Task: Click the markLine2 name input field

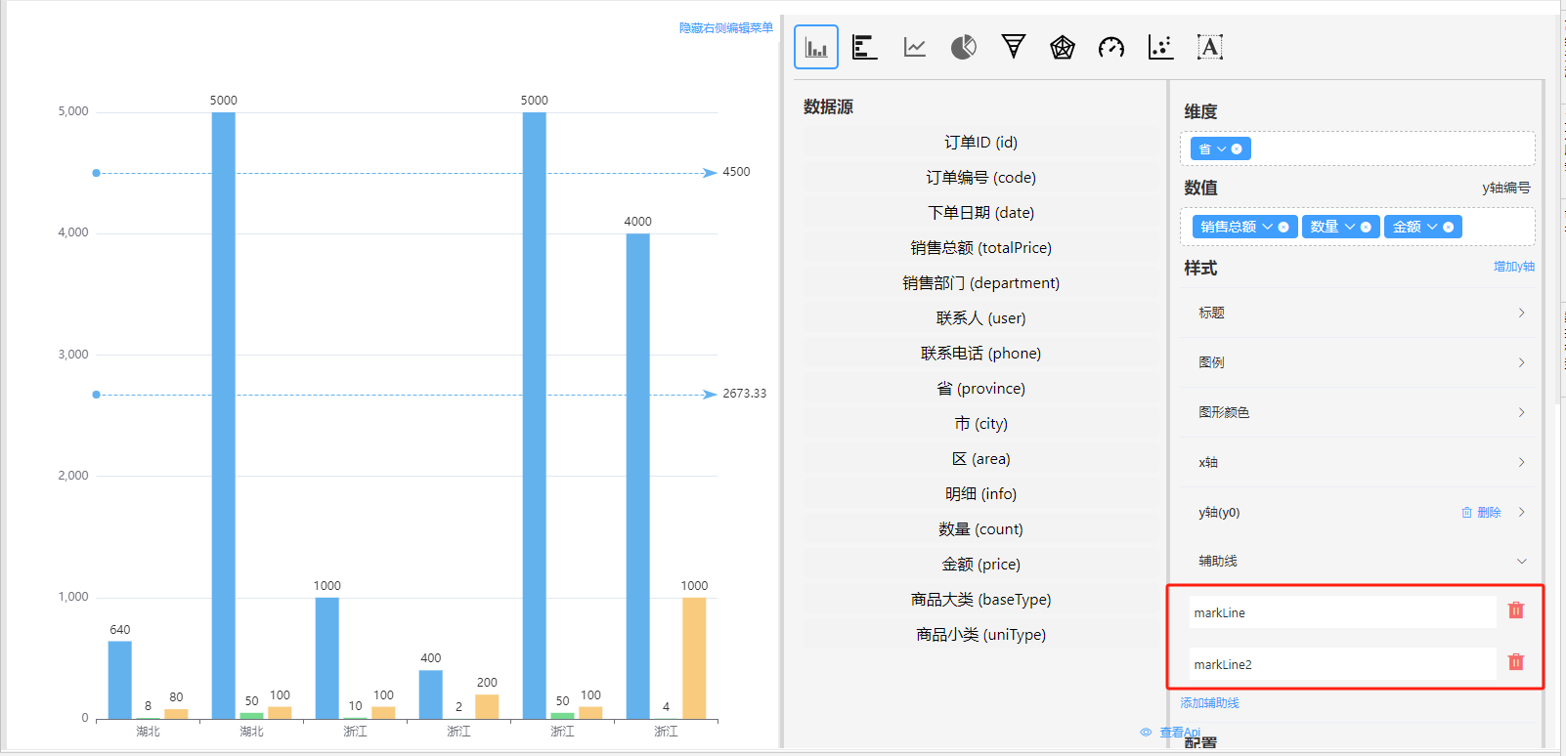Action: click(1341, 664)
